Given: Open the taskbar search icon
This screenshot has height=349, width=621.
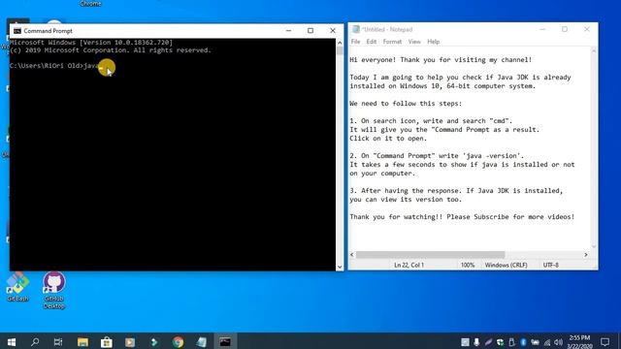Looking at the screenshot, I should (35, 342).
